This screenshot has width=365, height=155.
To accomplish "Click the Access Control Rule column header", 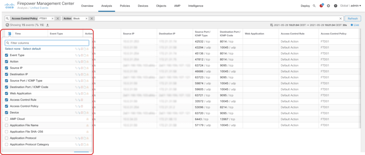I will [292, 34].
